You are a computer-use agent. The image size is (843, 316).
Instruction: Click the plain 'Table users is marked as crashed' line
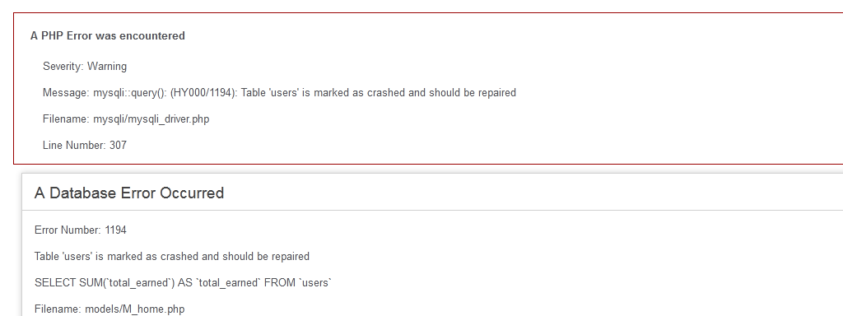click(x=172, y=257)
